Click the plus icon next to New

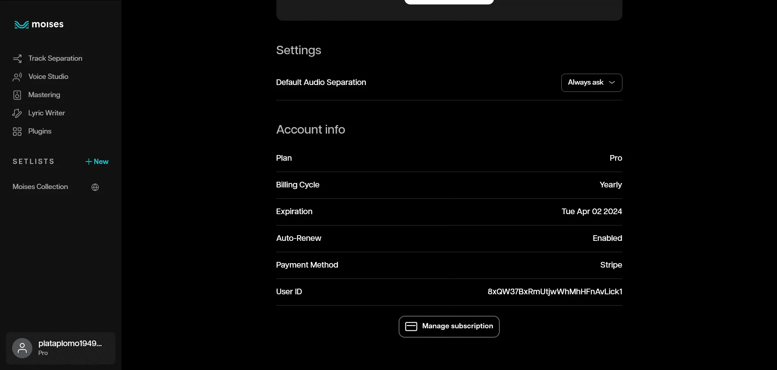pyautogui.click(x=89, y=162)
